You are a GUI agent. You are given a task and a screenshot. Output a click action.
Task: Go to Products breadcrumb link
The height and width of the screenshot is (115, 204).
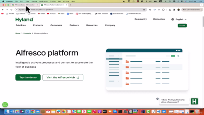coord(27,33)
